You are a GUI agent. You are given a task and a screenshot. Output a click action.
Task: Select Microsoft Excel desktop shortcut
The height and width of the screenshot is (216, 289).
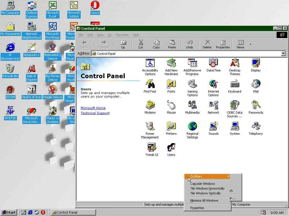pos(52,10)
